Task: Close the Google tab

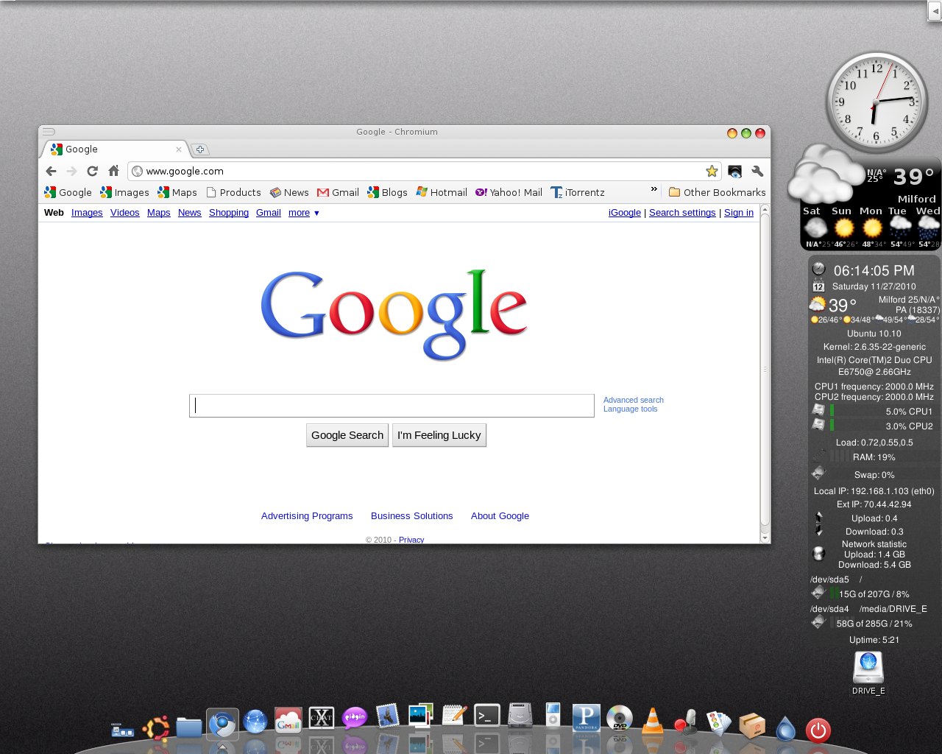Action: tap(178, 149)
